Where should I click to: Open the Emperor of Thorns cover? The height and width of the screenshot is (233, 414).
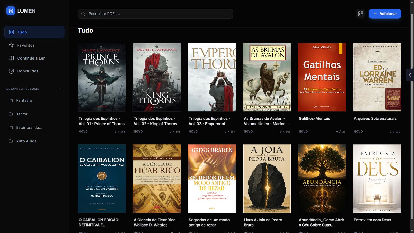(x=212, y=77)
